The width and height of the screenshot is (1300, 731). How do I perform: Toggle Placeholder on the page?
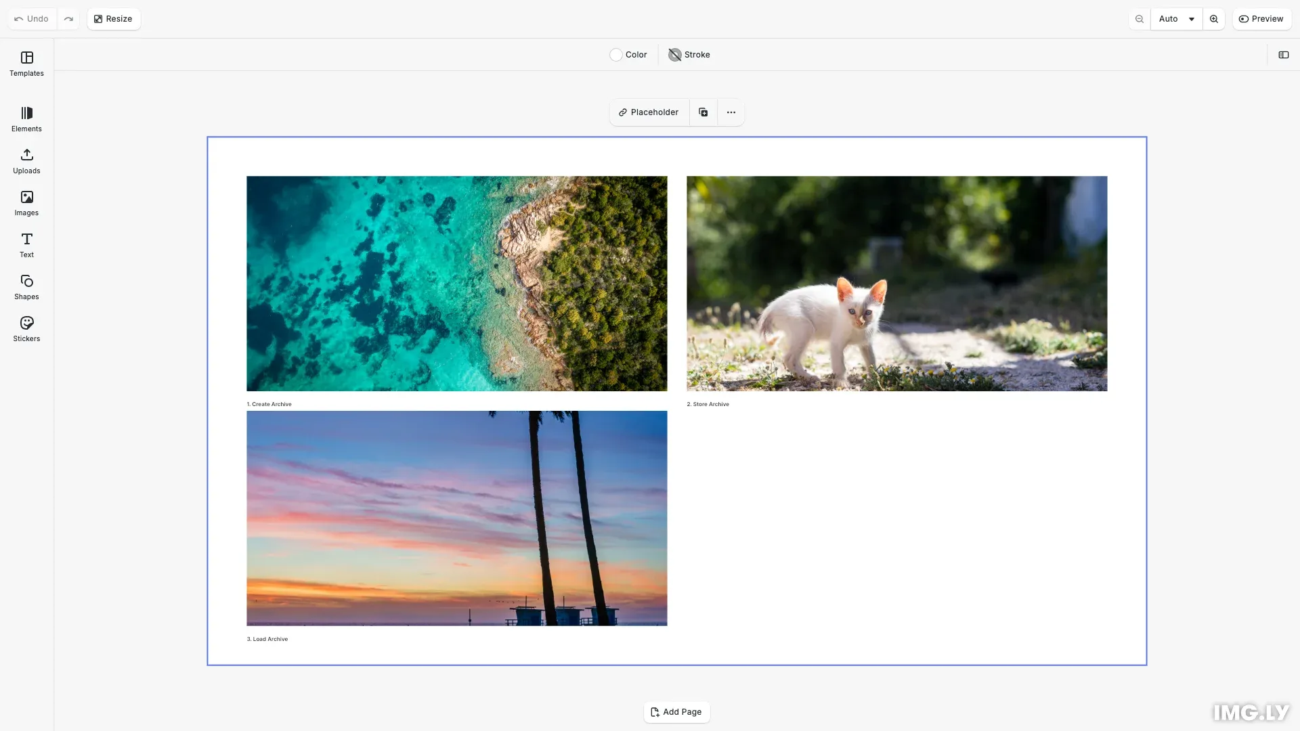click(649, 112)
